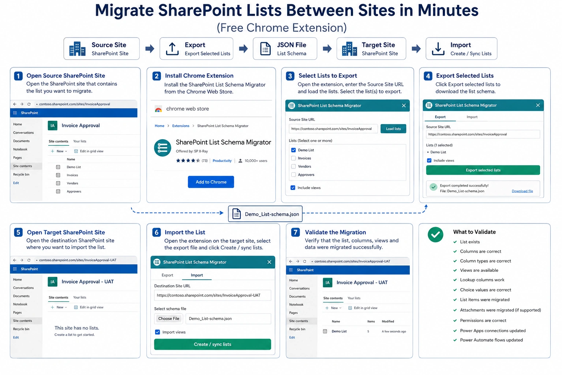Click the list icon beside Demo List in Validate panel

click(325, 331)
